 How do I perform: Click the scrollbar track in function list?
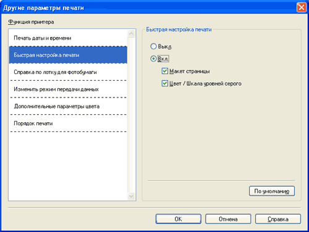[131, 115]
